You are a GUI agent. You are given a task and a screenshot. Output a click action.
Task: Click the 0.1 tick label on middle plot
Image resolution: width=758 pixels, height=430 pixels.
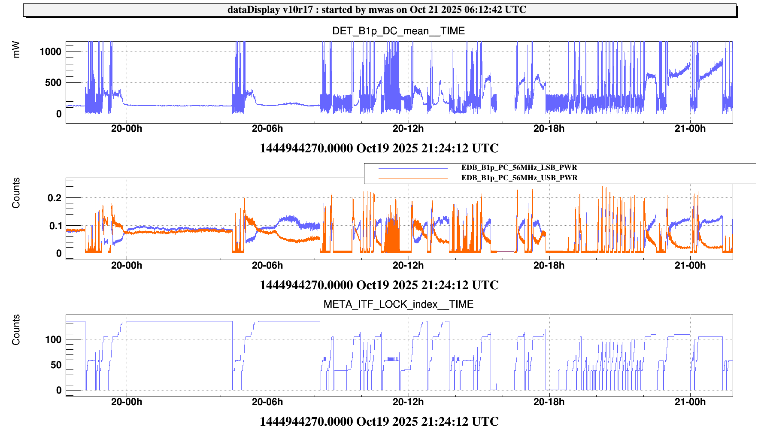click(55, 226)
